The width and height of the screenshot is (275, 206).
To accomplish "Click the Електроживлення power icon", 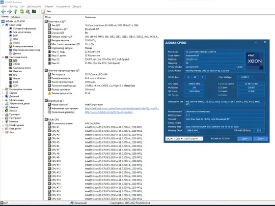I will click(x=11, y=46).
